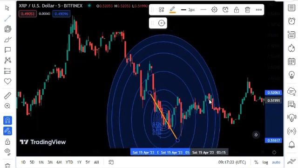Toggle lock all drawing tools

(x=7, y=142)
